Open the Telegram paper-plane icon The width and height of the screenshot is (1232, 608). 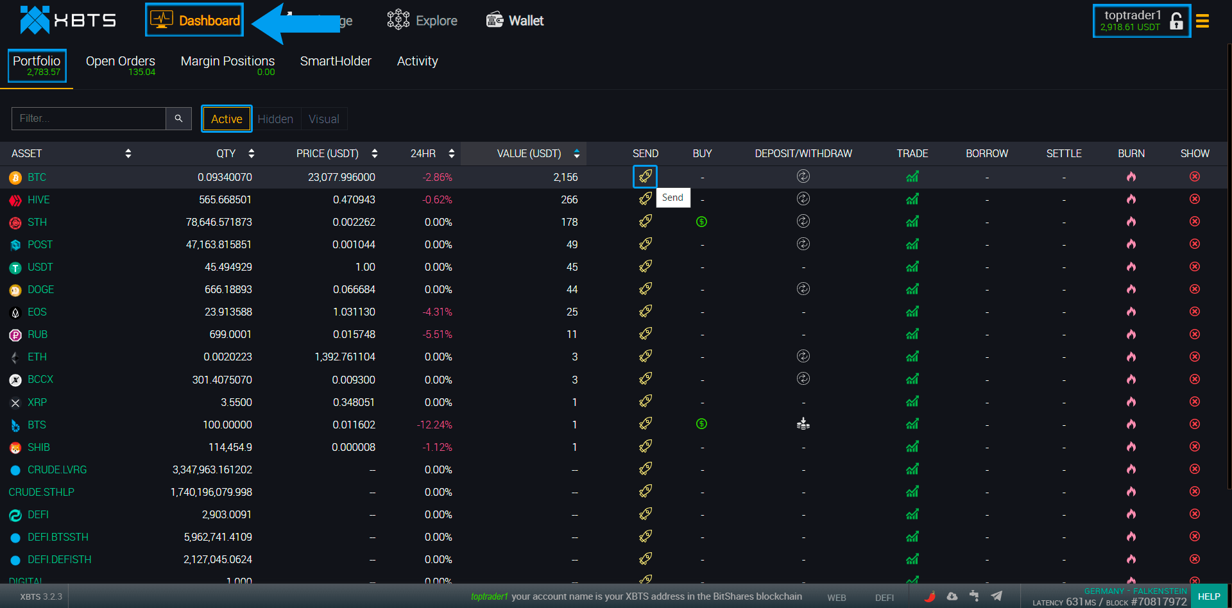tap(997, 596)
